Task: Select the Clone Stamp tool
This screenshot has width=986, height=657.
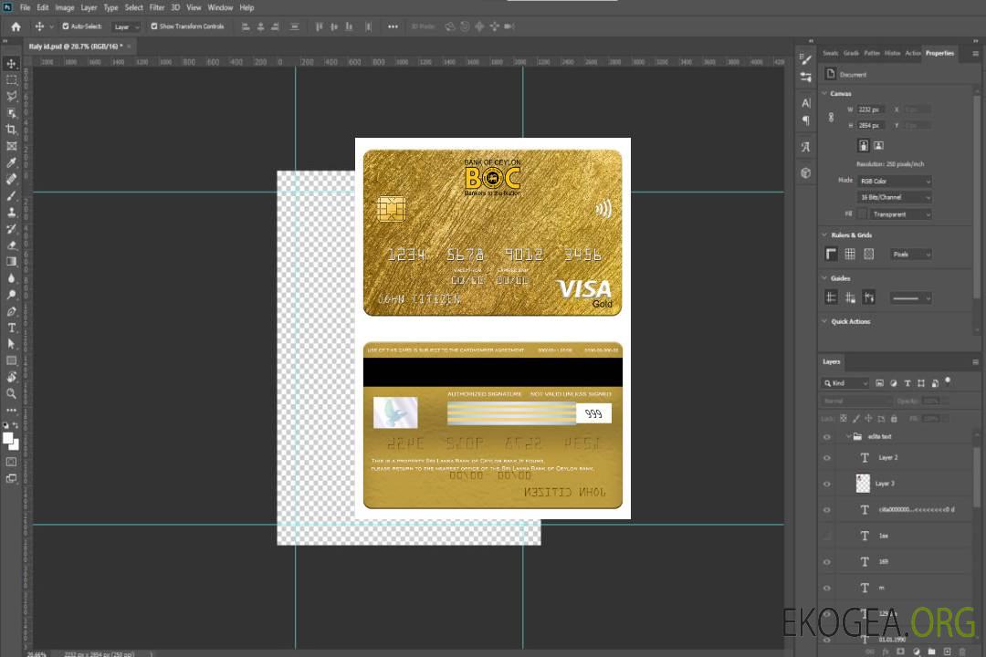Action: coord(11,212)
